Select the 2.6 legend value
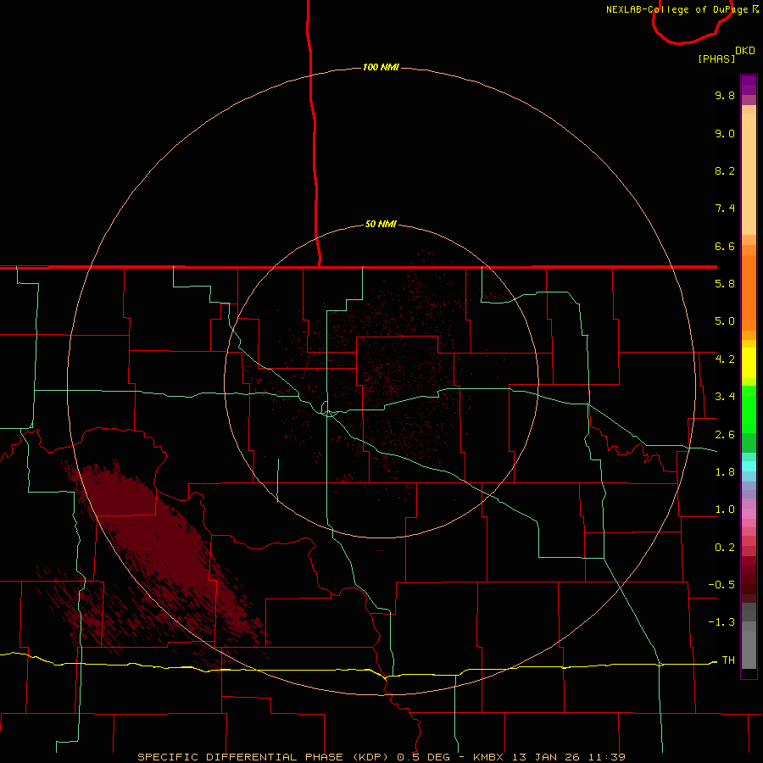 click(x=725, y=435)
